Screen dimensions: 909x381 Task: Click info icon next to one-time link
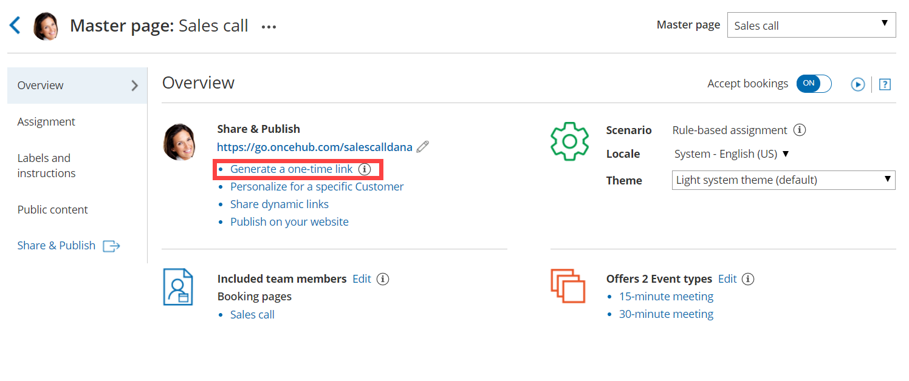tap(364, 169)
